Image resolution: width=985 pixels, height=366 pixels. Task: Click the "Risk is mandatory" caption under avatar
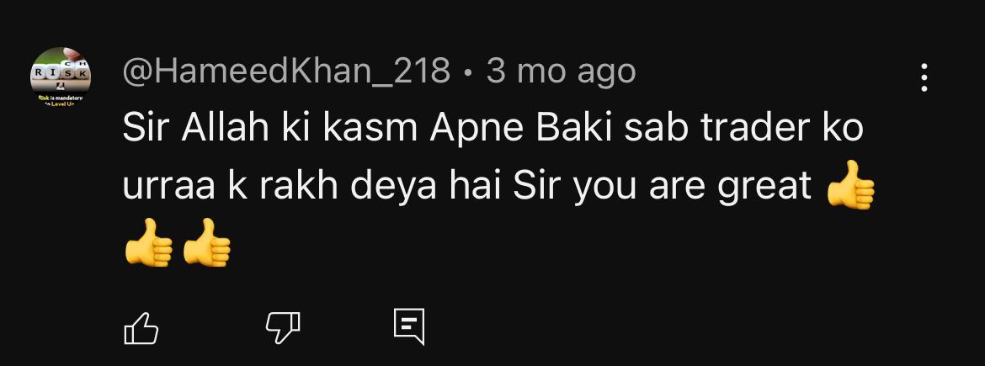61,100
